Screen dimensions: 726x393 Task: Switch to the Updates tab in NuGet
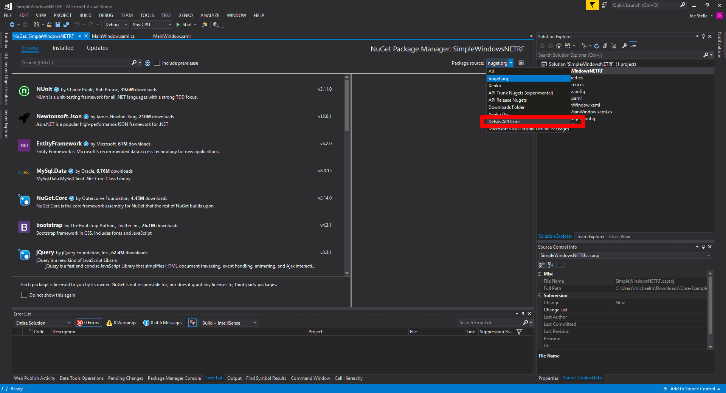97,48
